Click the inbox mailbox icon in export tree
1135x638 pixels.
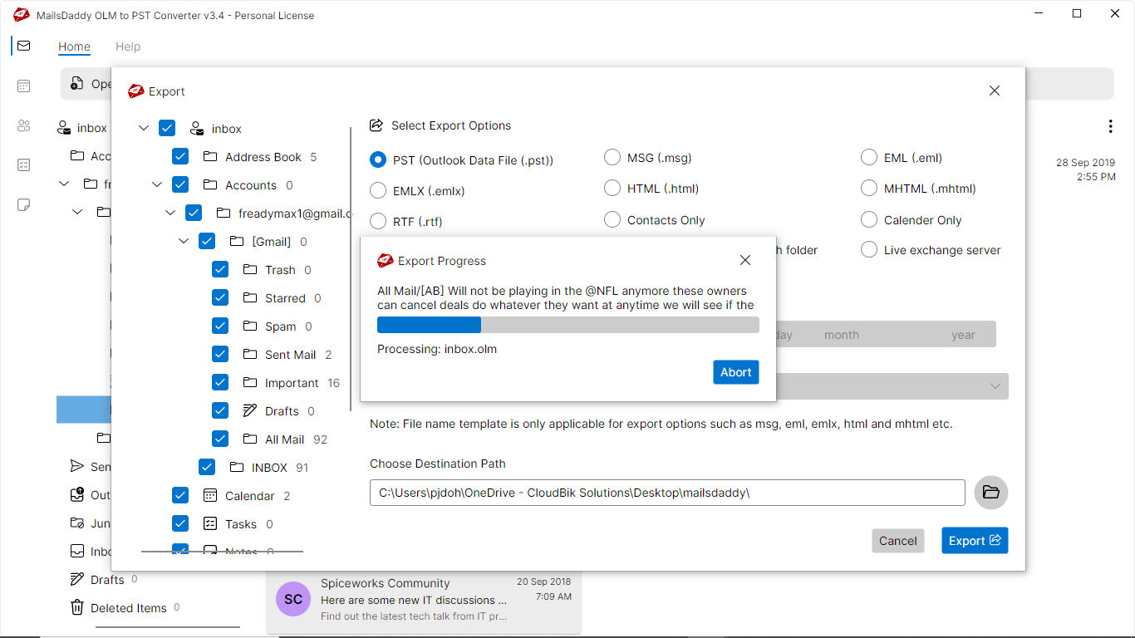(197, 129)
